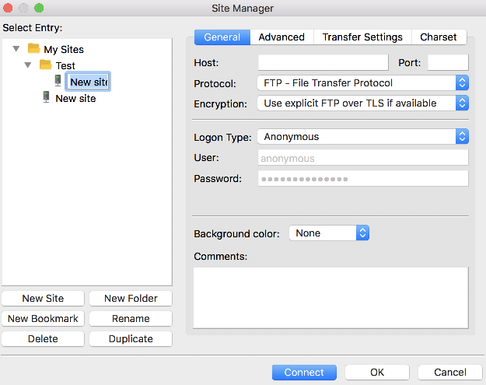Screen dimensions: 486x385
Task: Open the Transfer Settings tab
Action: (x=362, y=37)
